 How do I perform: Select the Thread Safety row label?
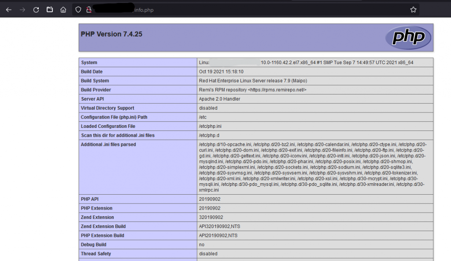[96, 254]
